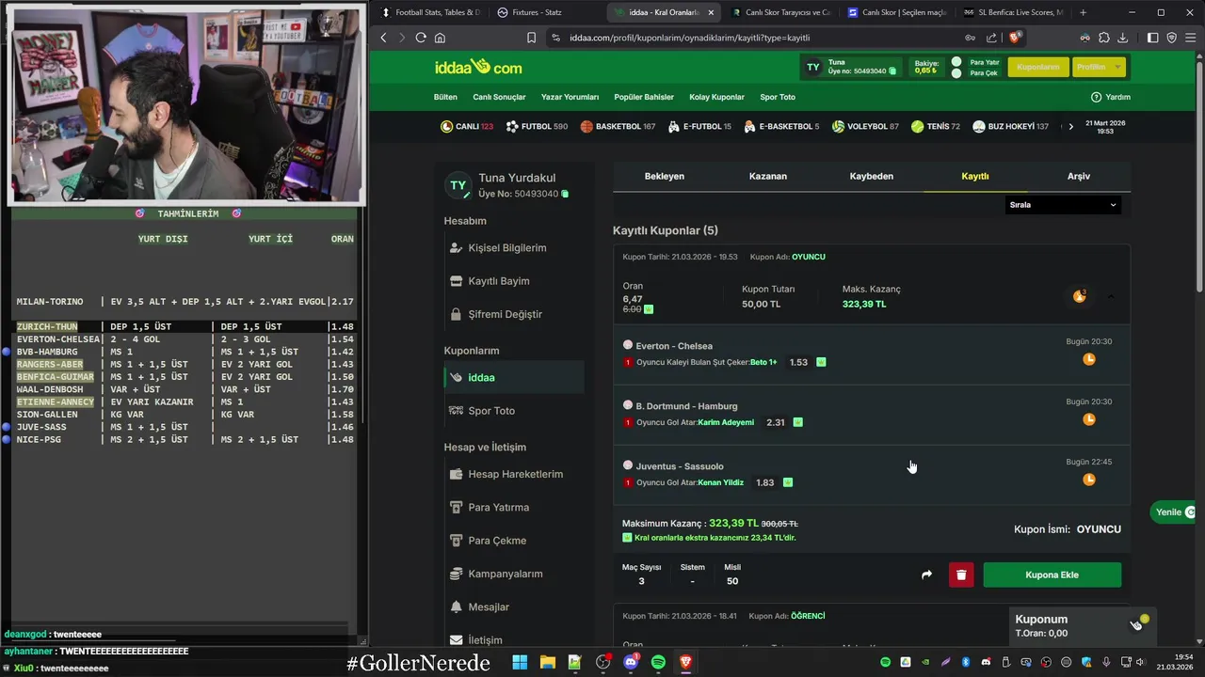Go back using the browser back arrow
Image resolution: width=1205 pixels, height=677 pixels.
(383, 38)
